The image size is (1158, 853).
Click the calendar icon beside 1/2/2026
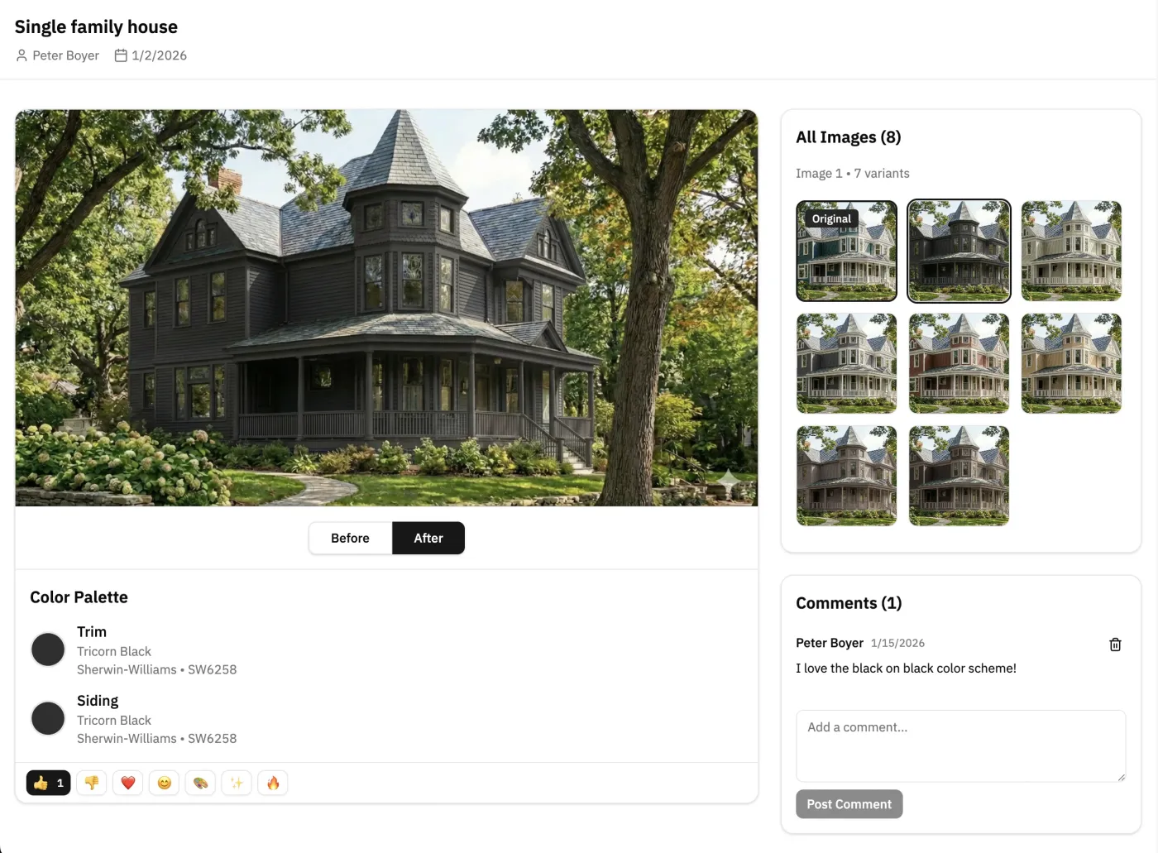point(121,55)
